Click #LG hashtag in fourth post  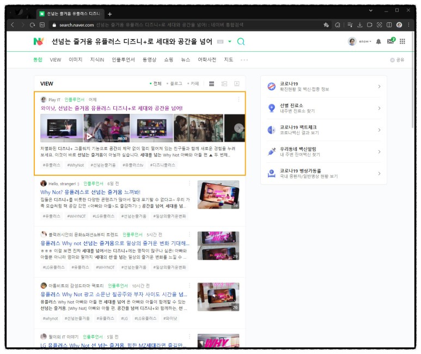tap(124, 318)
